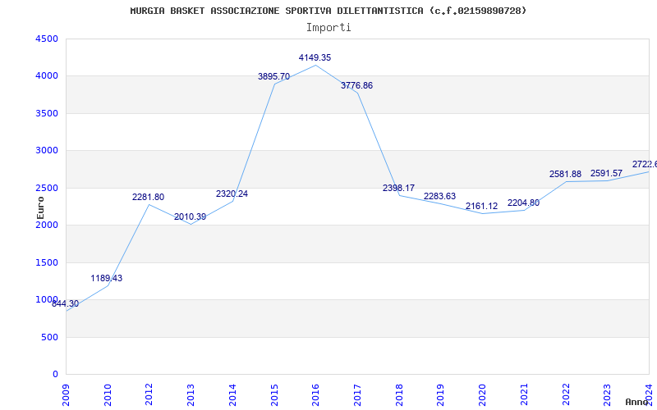Viewport: 657px width, 410px height.
Task: Select the y-axis value 3500
Action: [47, 113]
